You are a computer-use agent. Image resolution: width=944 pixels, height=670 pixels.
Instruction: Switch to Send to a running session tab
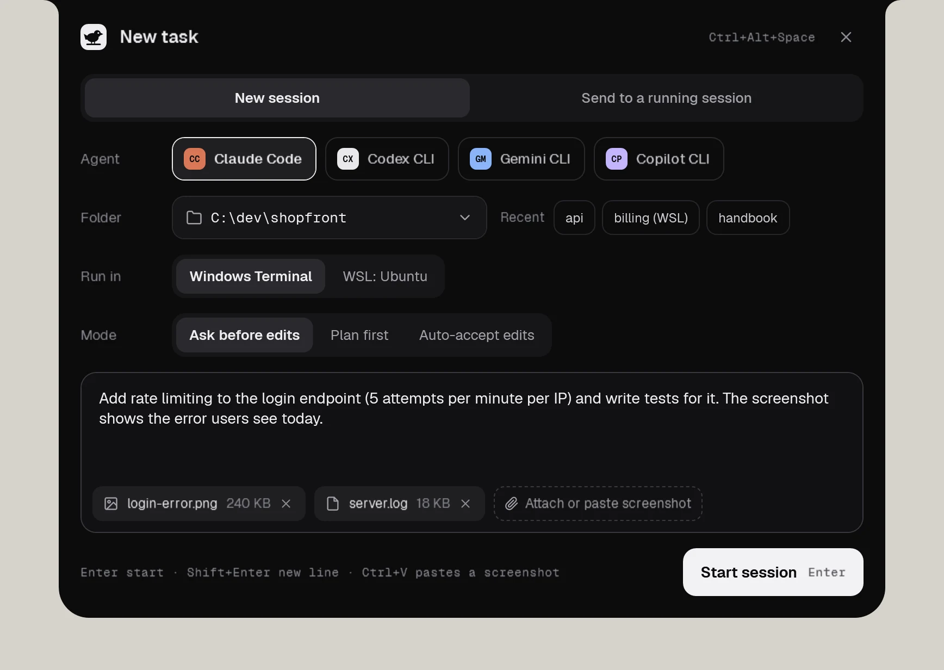pos(667,98)
